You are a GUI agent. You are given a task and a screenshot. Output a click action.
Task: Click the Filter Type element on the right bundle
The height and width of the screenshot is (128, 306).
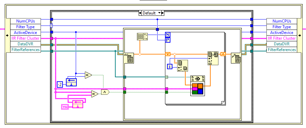point(282,27)
